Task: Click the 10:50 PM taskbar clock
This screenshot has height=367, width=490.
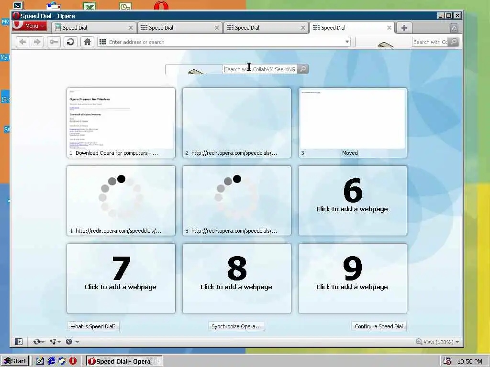Action: tap(470, 361)
